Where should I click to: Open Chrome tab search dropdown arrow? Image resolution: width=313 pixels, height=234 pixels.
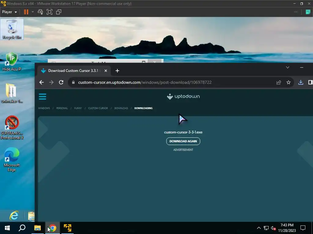tap(288, 67)
